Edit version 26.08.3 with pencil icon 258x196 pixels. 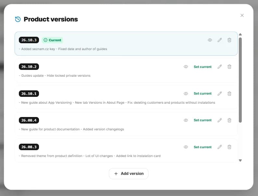220,147
